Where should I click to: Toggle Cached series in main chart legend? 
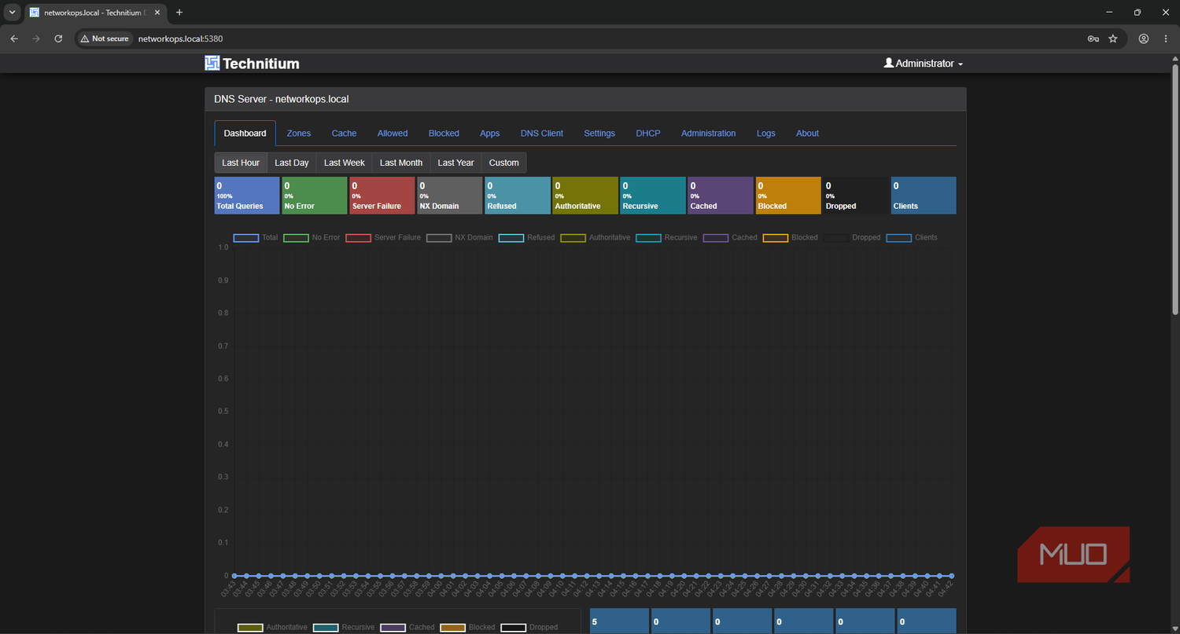point(730,237)
